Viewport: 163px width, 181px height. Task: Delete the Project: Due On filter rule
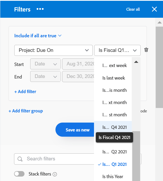(146, 50)
